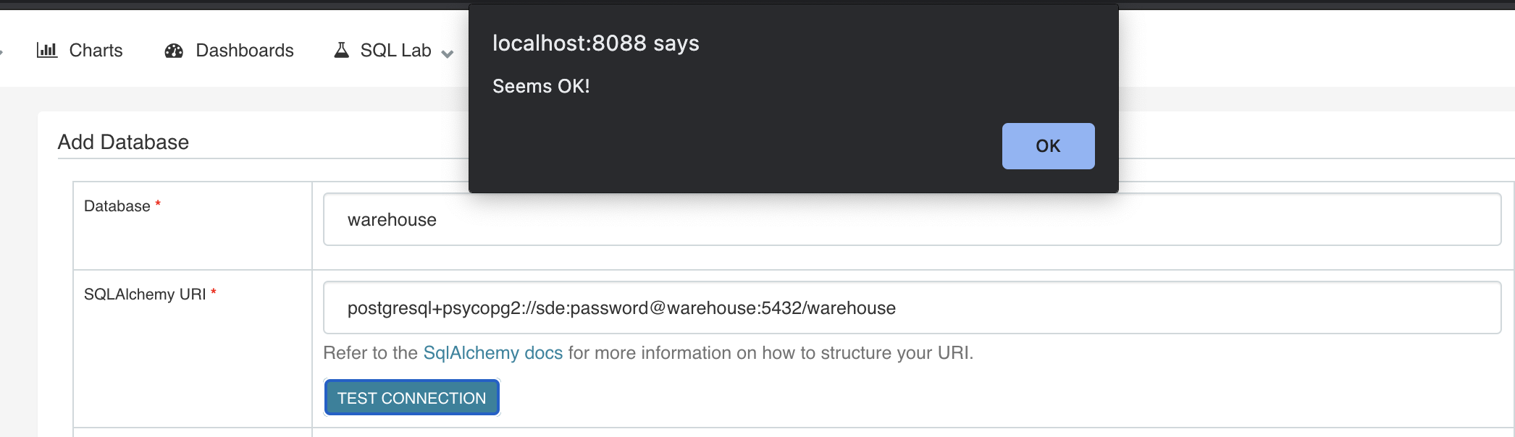The height and width of the screenshot is (437, 1515).
Task: Dismiss the alert with OK button
Action: point(1048,146)
